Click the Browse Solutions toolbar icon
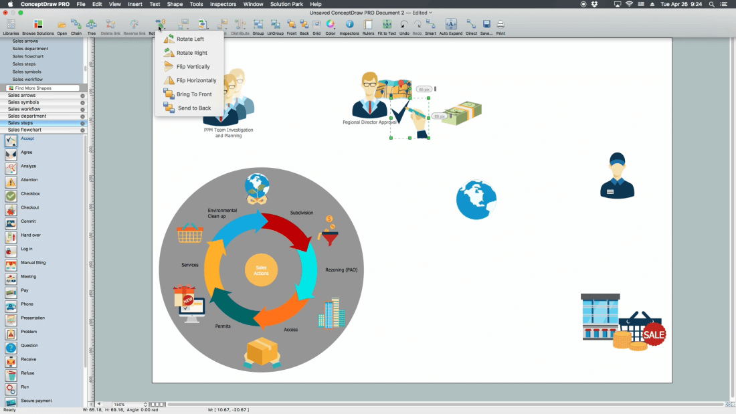Viewport: 736px width, 414px height. coord(38,27)
